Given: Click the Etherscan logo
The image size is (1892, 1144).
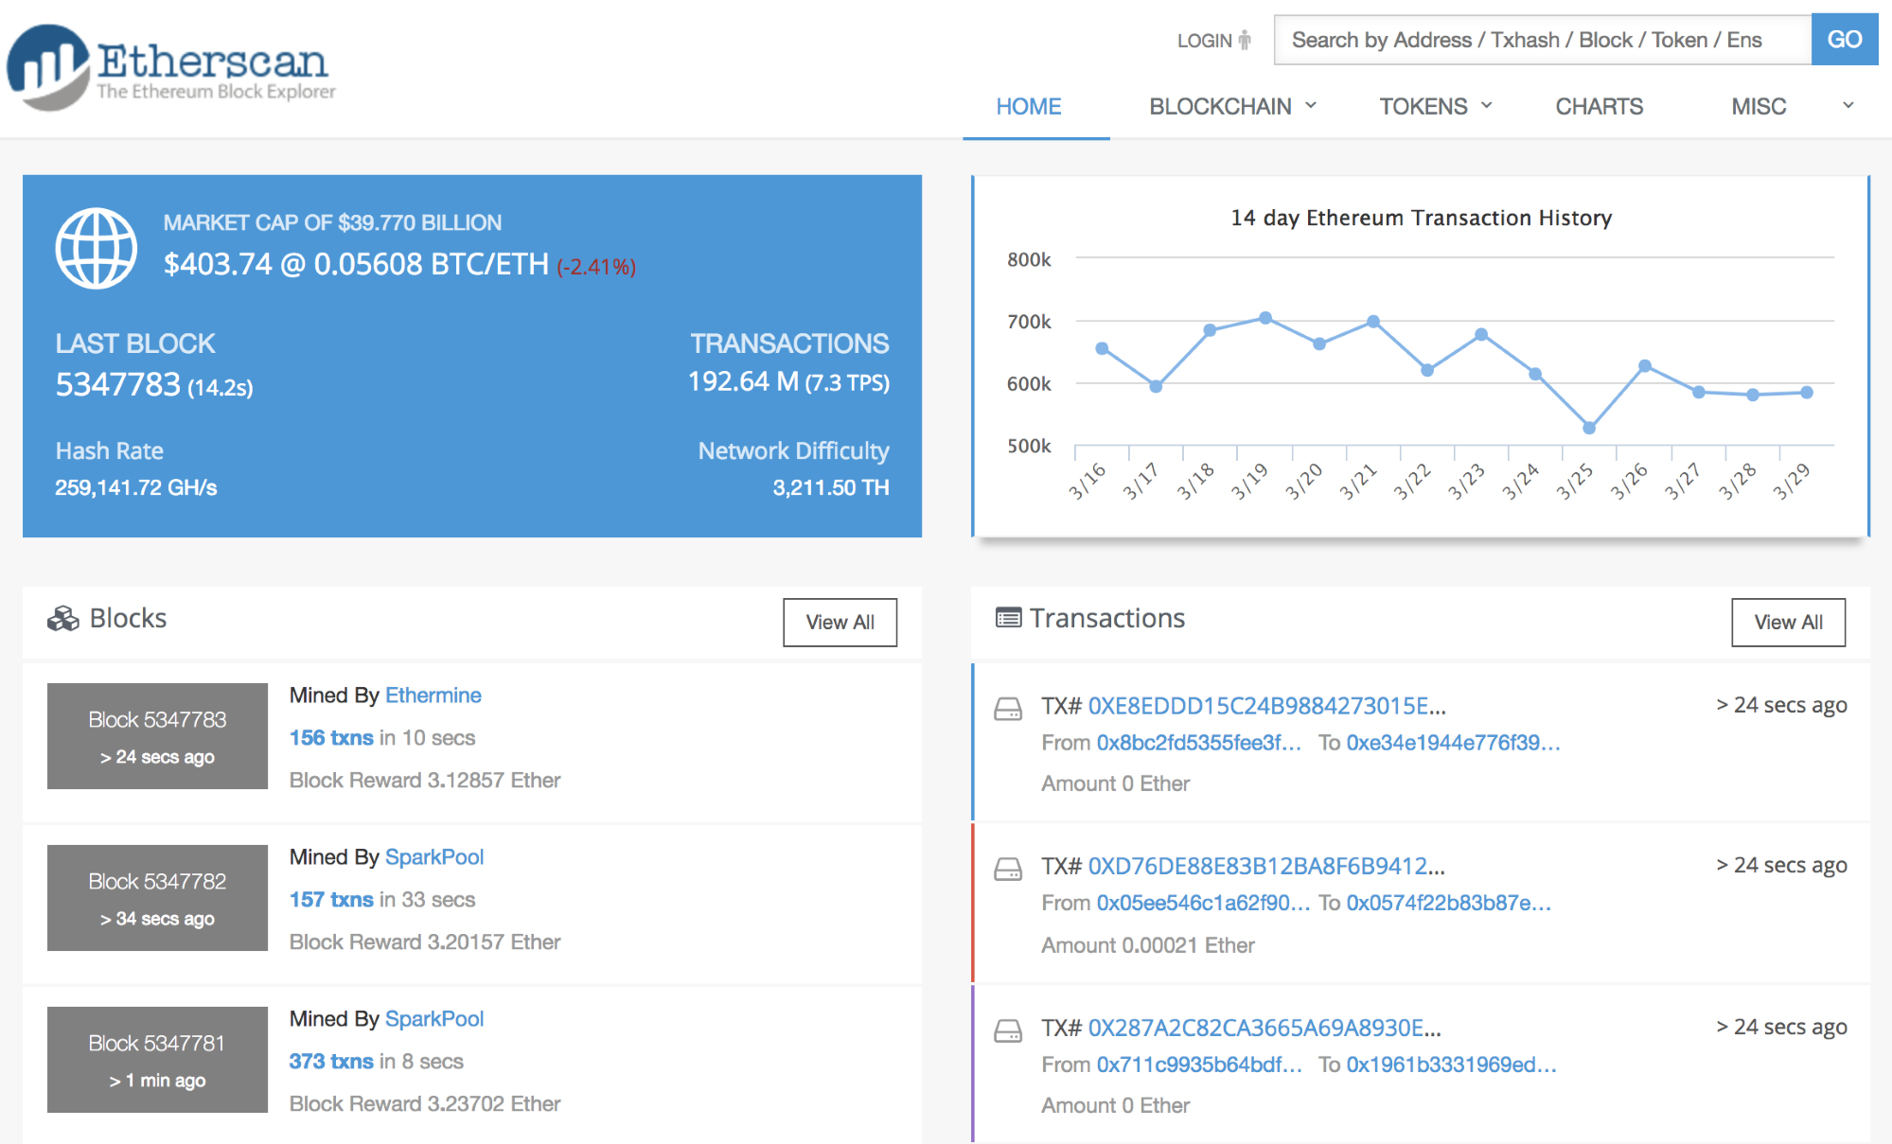Looking at the screenshot, I should 170,67.
